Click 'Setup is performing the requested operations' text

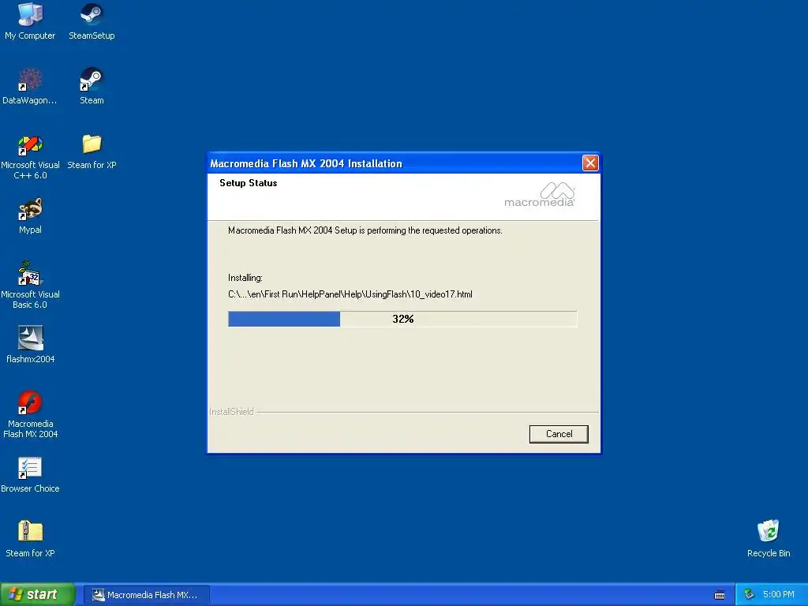point(365,230)
